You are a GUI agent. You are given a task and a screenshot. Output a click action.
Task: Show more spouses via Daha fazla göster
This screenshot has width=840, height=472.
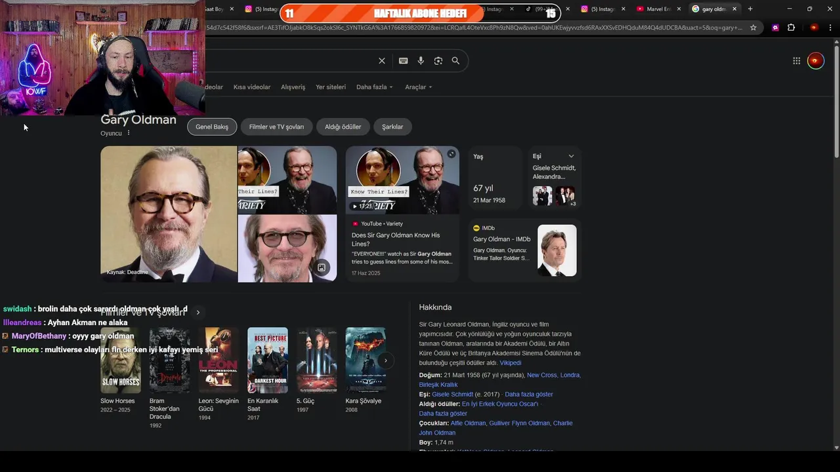pyautogui.click(x=529, y=394)
